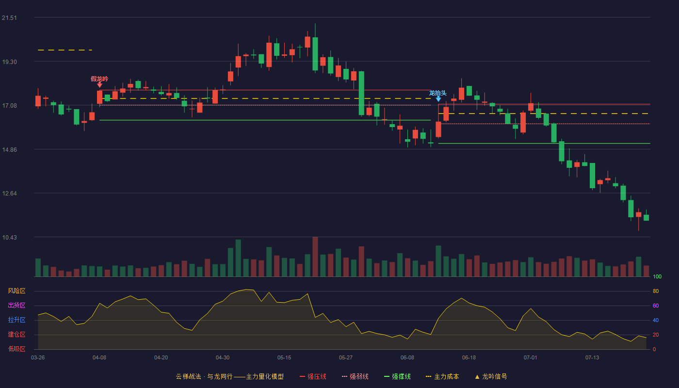Select the 假龙吟 annotation label
This screenshot has width=679, height=388.
pyautogui.click(x=99, y=79)
